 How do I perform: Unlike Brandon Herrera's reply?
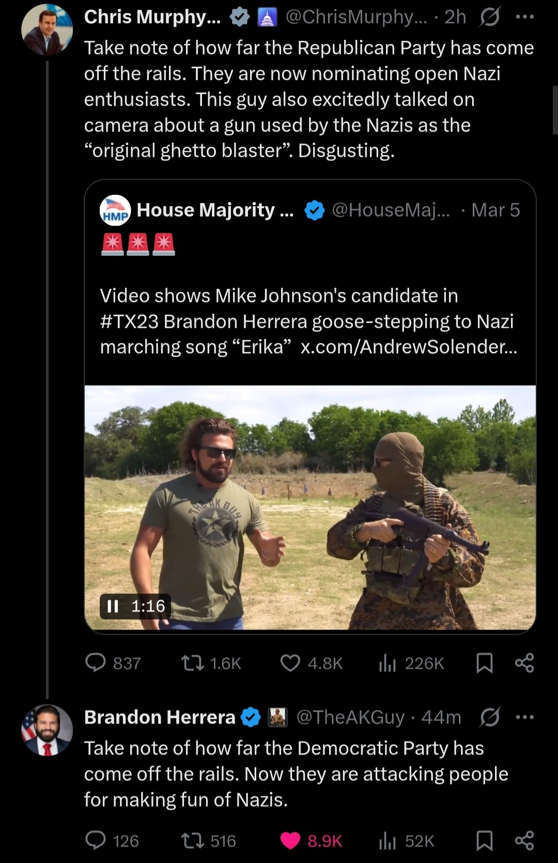tap(290, 841)
